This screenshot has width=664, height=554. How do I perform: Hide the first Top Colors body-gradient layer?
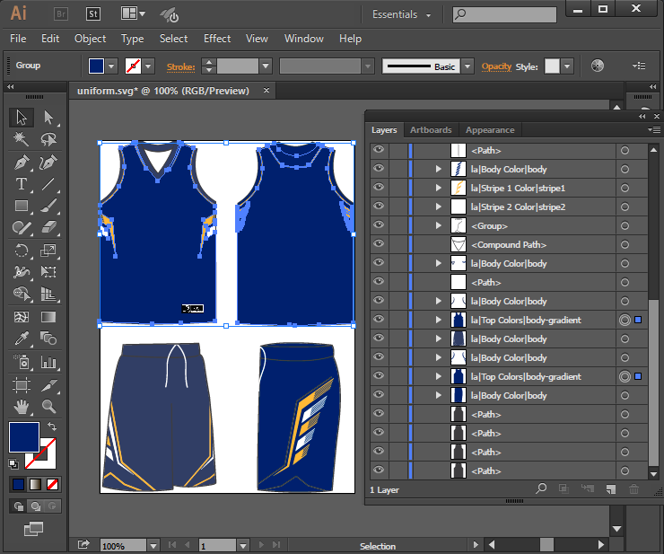pyautogui.click(x=379, y=319)
